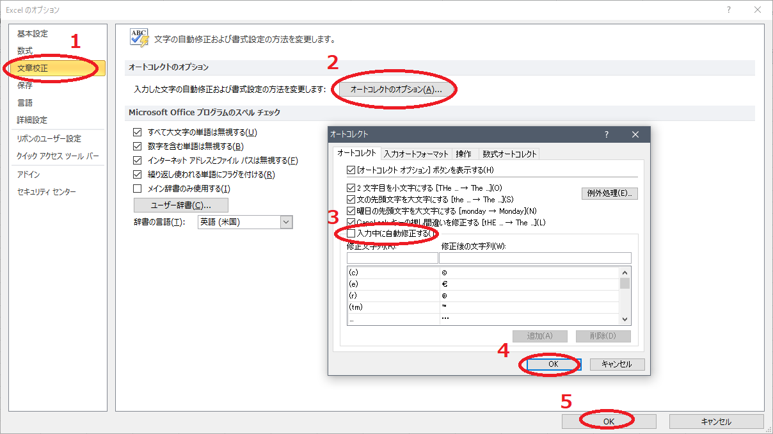Screen dimensions: 773x434
Task: Toggle 数字を含む単語は無視する checkbox
Action: coord(137,147)
